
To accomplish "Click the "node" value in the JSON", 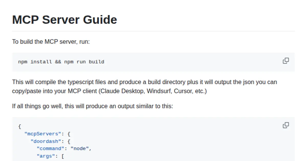I will (x=80, y=148).
